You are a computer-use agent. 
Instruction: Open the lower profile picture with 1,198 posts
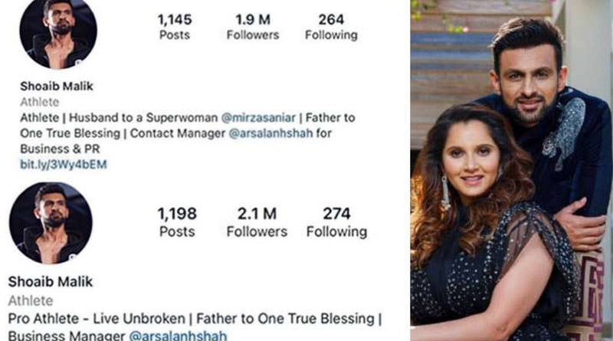tap(51, 223)
